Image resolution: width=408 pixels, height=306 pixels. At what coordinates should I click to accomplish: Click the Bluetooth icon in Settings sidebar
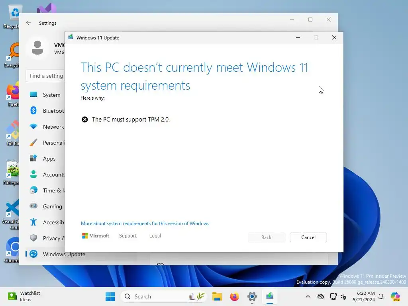(33, 111)
